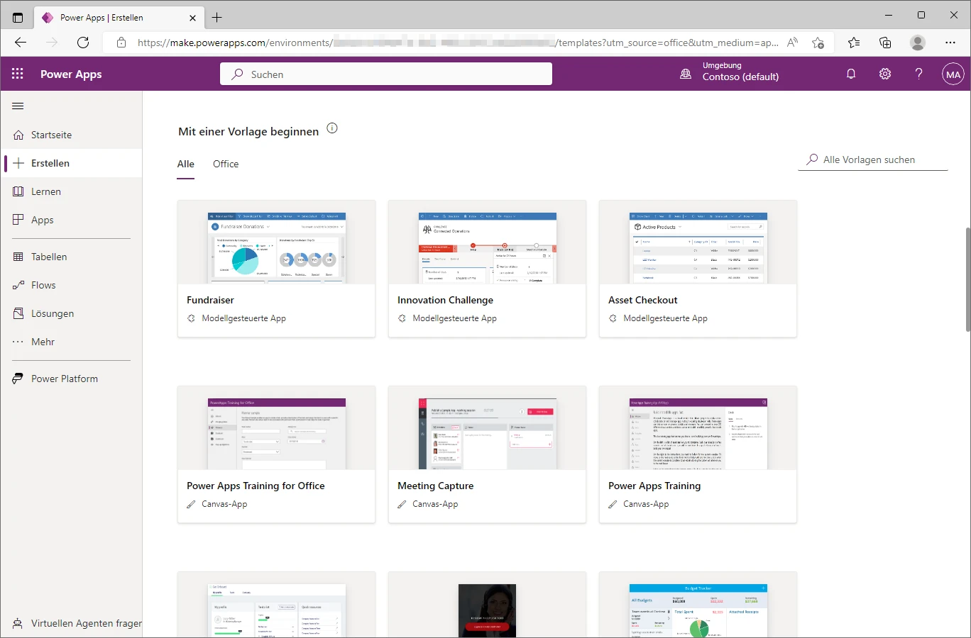Click the Meeting Capture title text
The width and height of the screenshot is (971, 638).
point(435,486)
